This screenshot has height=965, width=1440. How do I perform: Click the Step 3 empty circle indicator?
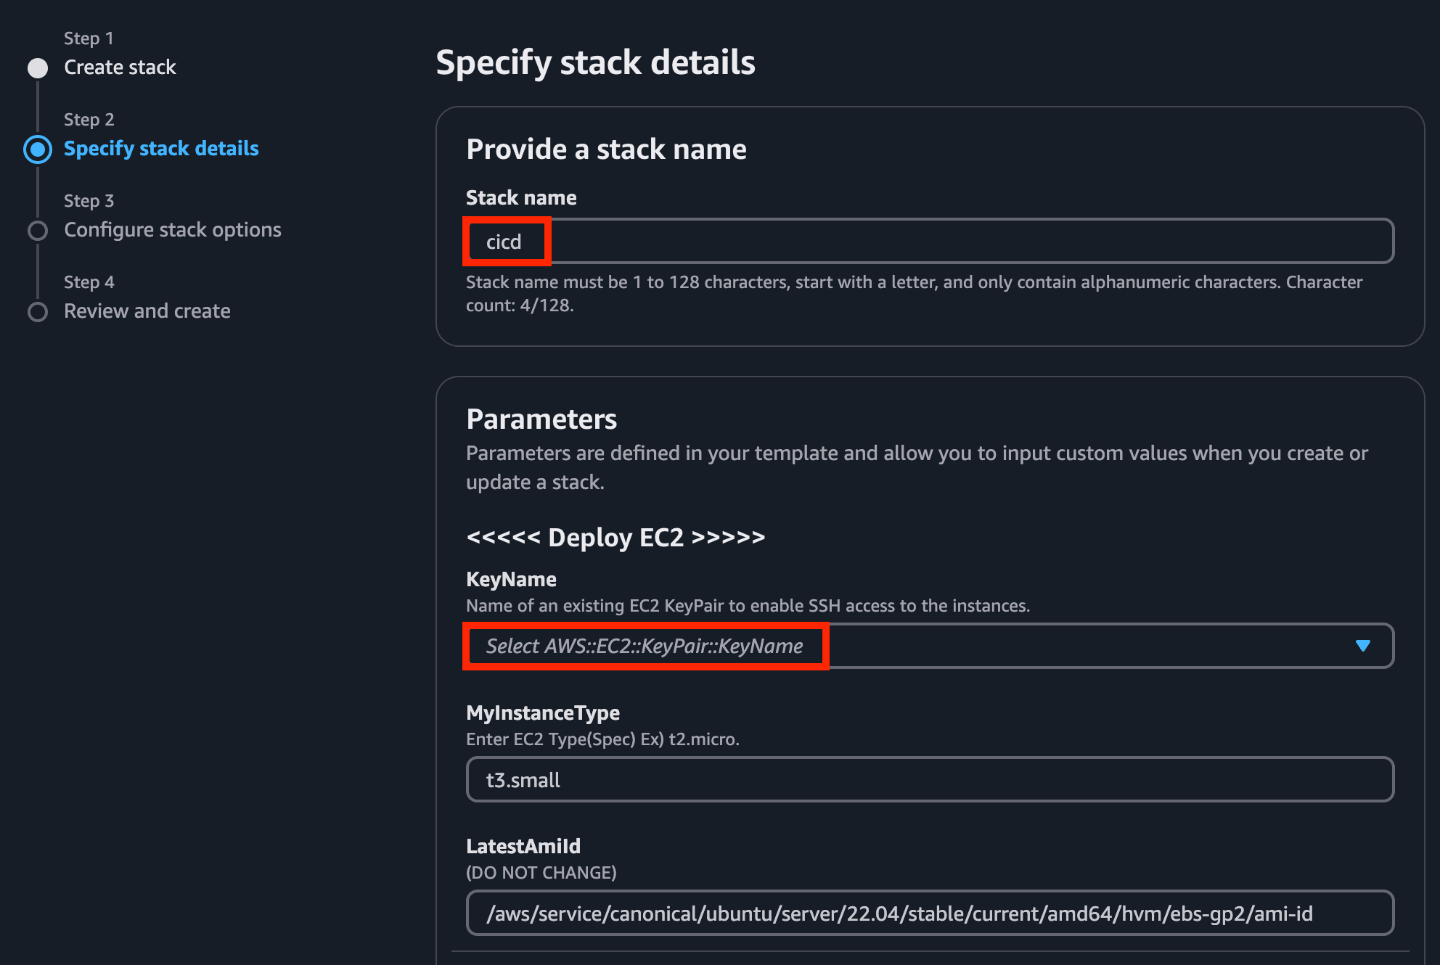click(38, 231)
